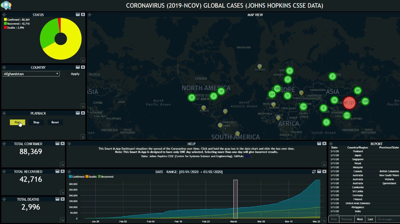Click the resize arrow in the Total Deaths panel
This screenshot has height=224, width=400.
[62, 220]
